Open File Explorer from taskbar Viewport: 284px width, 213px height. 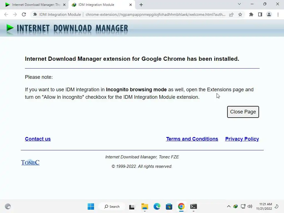pyautogui.click(x=144, y=206)
